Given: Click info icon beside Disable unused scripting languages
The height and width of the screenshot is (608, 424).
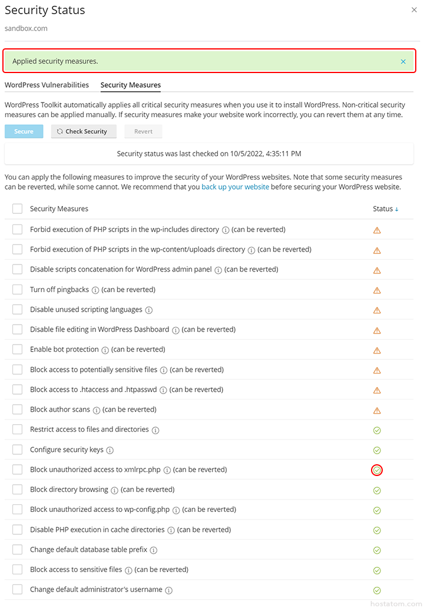Looking at the screenshot, I should [148, 310].
